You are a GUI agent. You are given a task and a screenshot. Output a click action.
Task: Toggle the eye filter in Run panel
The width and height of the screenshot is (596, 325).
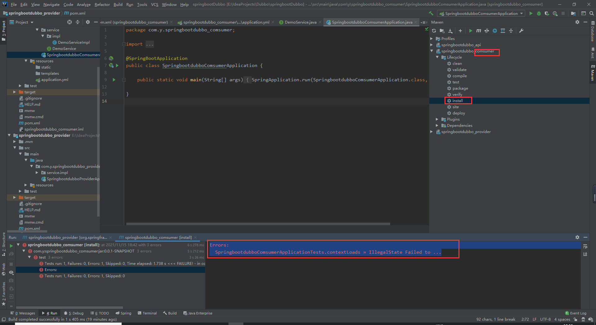coord(11,272)
